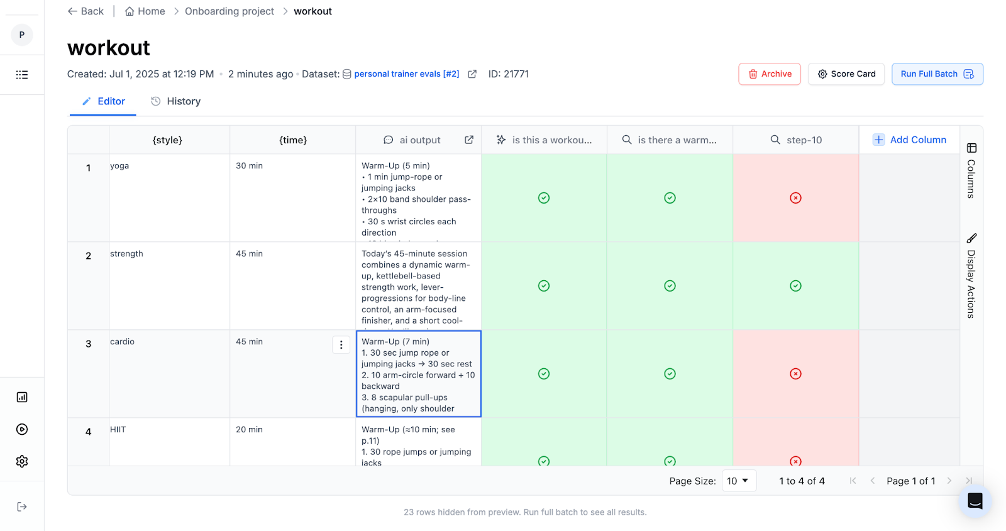Click the logout icon at sidebar bottom
This screenshot has width=1006, height=531.
tap(22, 506)
